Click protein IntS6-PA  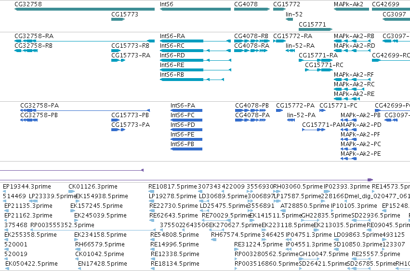point(186,110)
